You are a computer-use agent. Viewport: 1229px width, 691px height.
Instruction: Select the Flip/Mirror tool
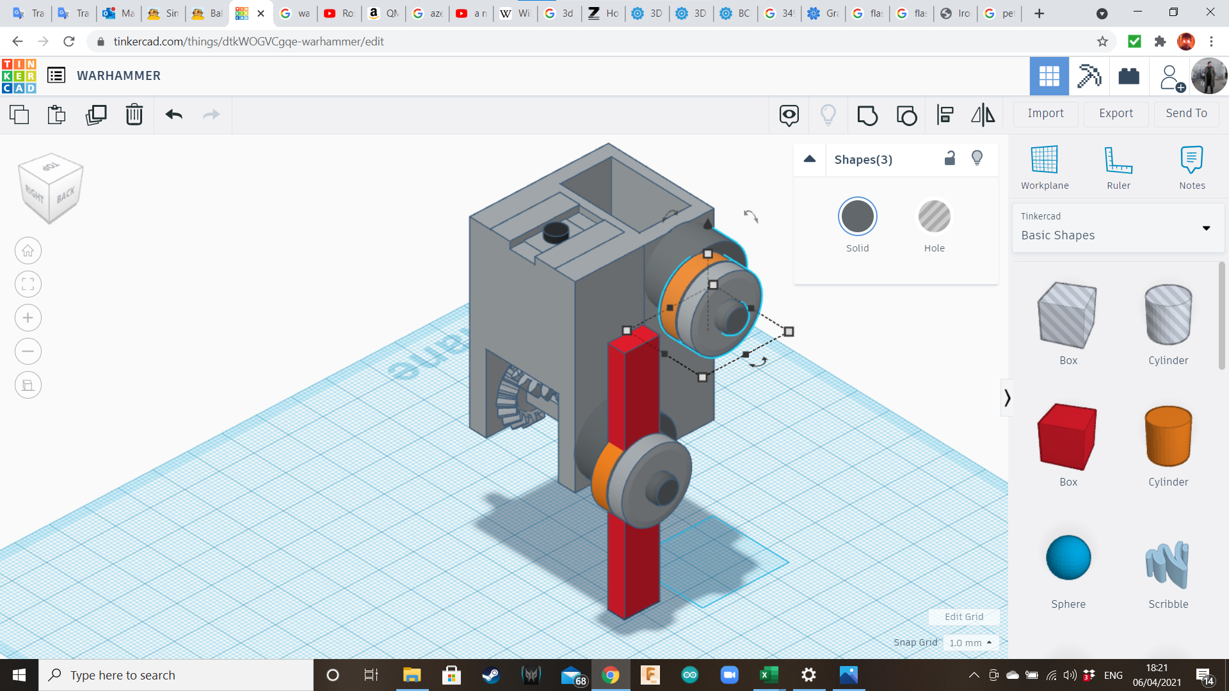click(x=983, y=115)
